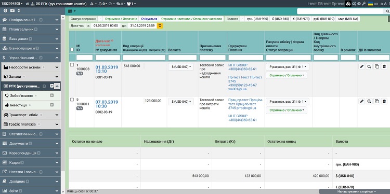Open the chat messages icon
Image resolution: width=390 pixels, height=194 pixels.
(x=120, y=4)
